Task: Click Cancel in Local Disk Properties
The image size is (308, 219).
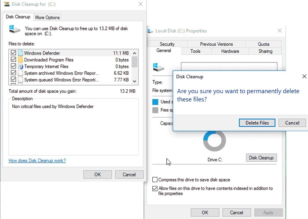Action: [x=237, y=212]
